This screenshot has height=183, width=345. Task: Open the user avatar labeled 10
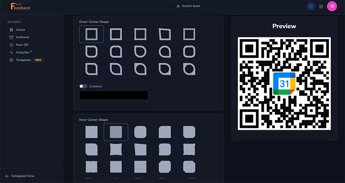tap(332, 6)
